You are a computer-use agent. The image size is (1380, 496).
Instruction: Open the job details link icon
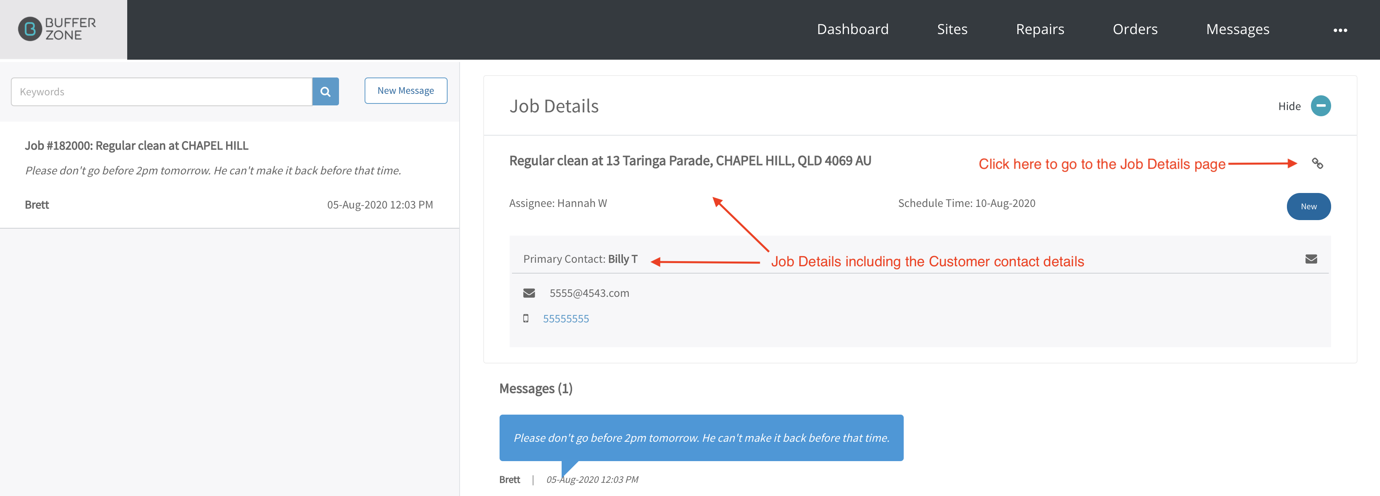[1317, 163]
